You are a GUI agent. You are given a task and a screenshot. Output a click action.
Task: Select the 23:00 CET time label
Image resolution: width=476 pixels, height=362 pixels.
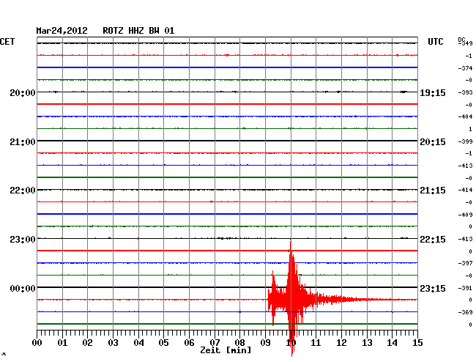23,240
